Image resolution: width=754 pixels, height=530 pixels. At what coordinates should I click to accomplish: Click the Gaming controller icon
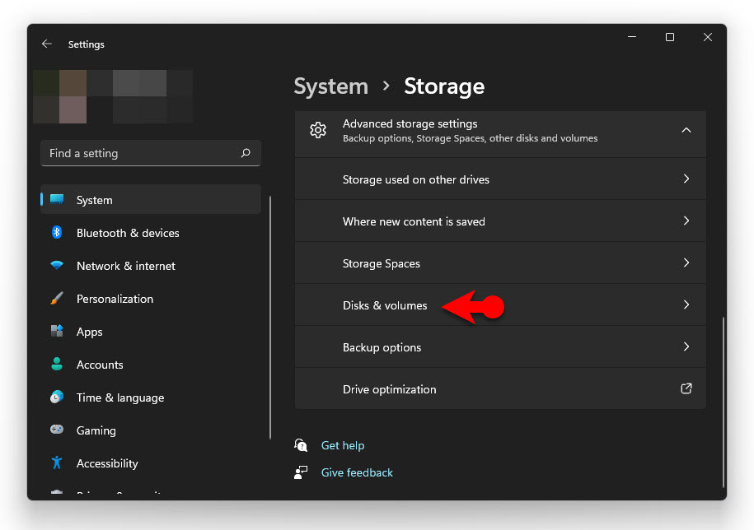(57, 430)
